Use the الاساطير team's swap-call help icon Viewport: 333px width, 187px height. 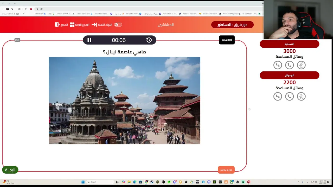tap(278, 65)
